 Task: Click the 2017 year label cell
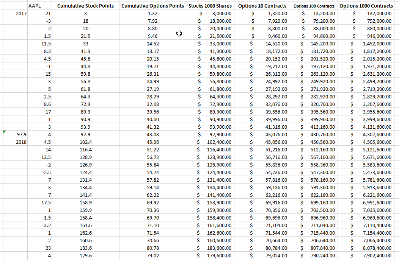point(21,14)
